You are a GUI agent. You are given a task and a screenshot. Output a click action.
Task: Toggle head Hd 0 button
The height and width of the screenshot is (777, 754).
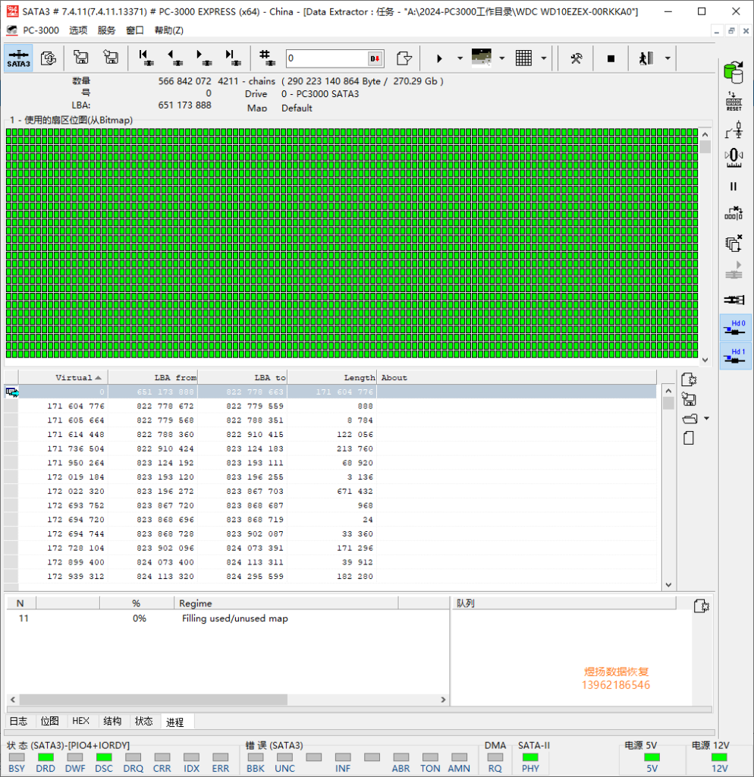click(736, 327)
